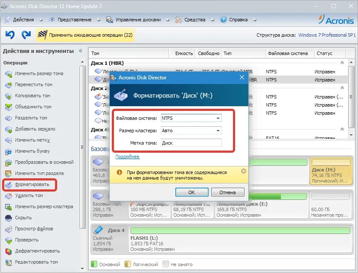Click Изменить размер кластера in Operations

coord(44,206)
